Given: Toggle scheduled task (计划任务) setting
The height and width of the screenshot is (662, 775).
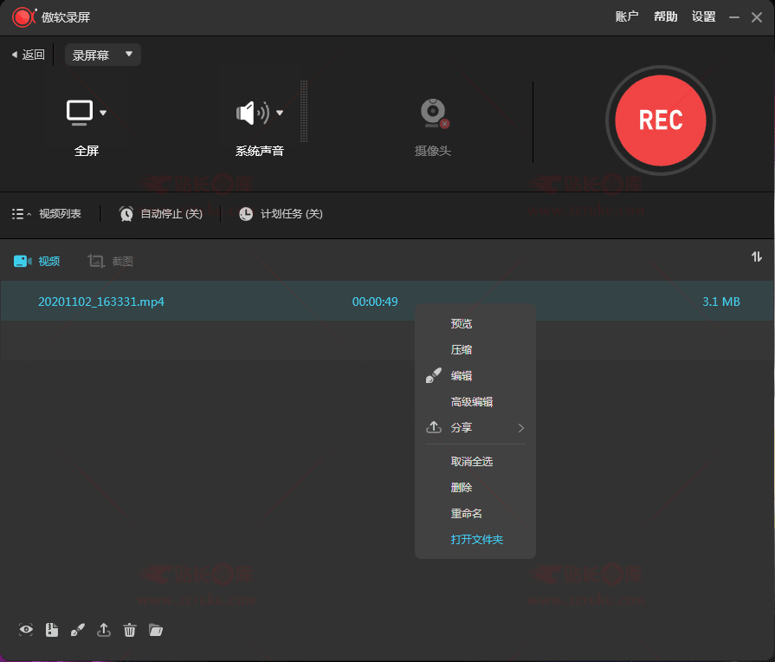Looking at the screenshot, I should (281, 214).
